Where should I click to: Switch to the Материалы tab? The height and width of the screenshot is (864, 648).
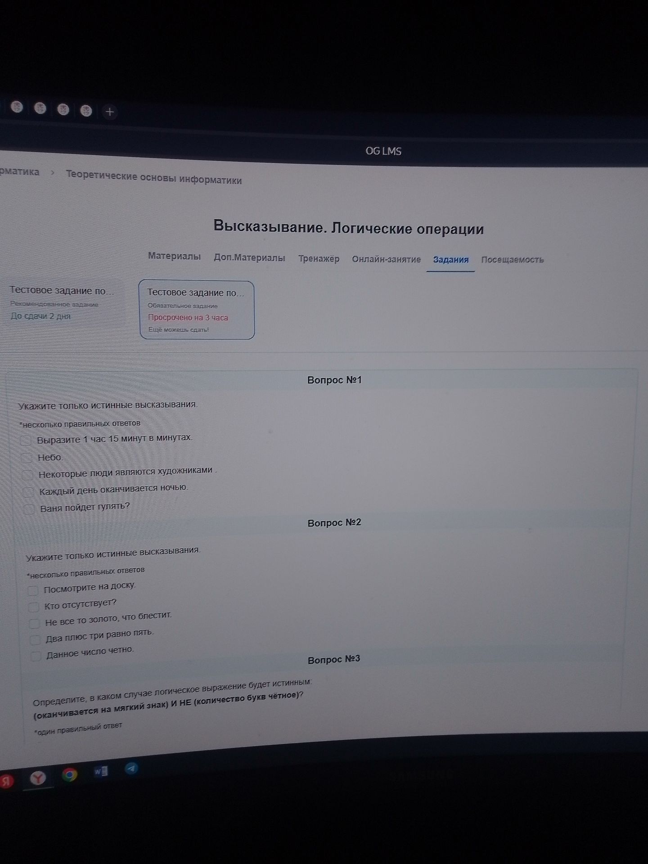[x=174, y=256]
